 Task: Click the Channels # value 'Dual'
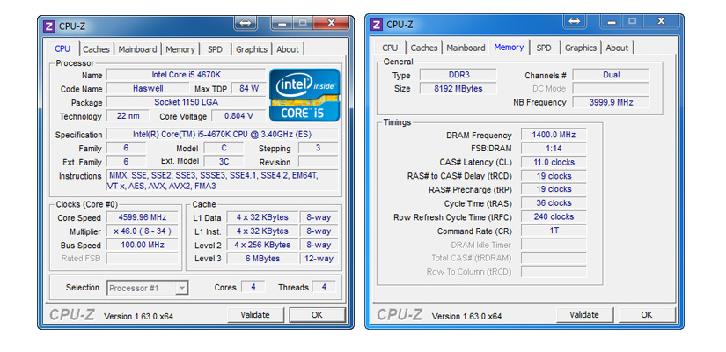(612, 75)
